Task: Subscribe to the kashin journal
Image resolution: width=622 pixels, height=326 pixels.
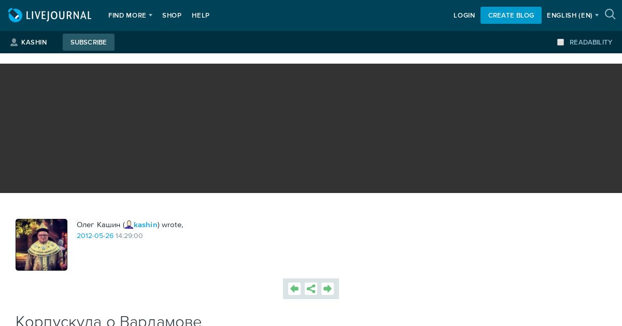Action: pos(89,42)
